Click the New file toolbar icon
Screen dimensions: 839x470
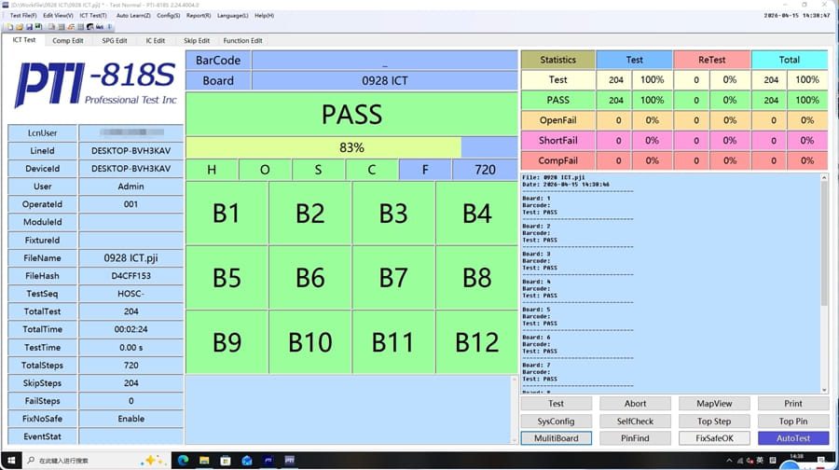pyautogui.click(x=10, y=26)
